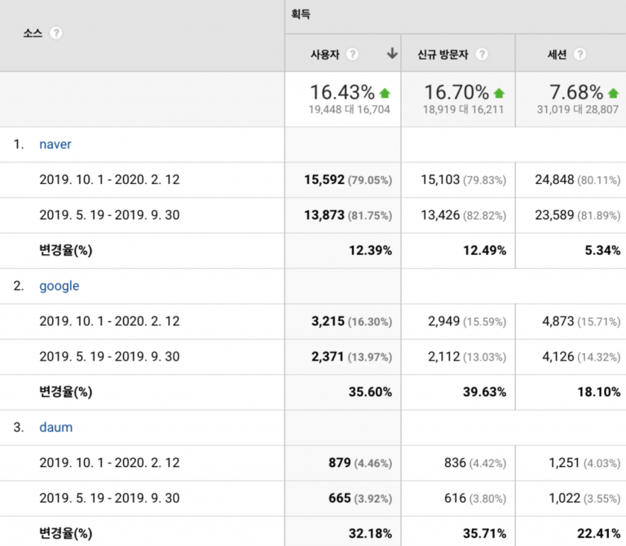This screenshot has height=546, width=626.
Task: Click green up arrow beside 16.70%
Action: pos(499,93)
